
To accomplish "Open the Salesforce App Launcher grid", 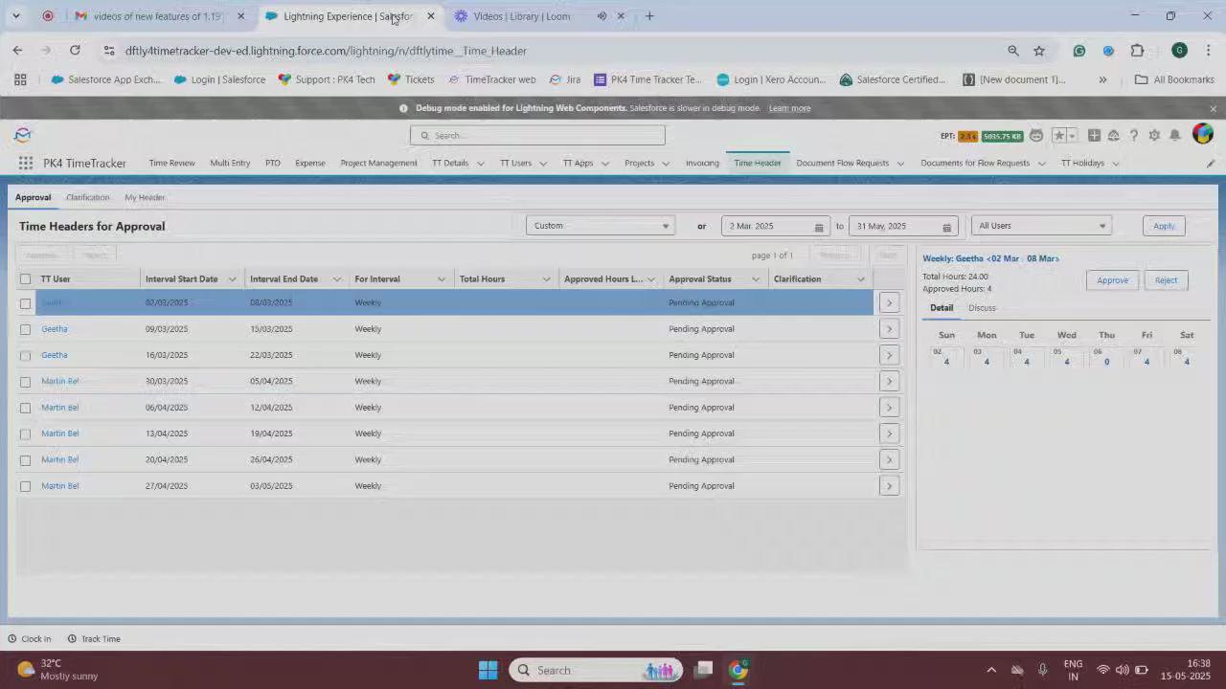I will [x=25, y=163].
